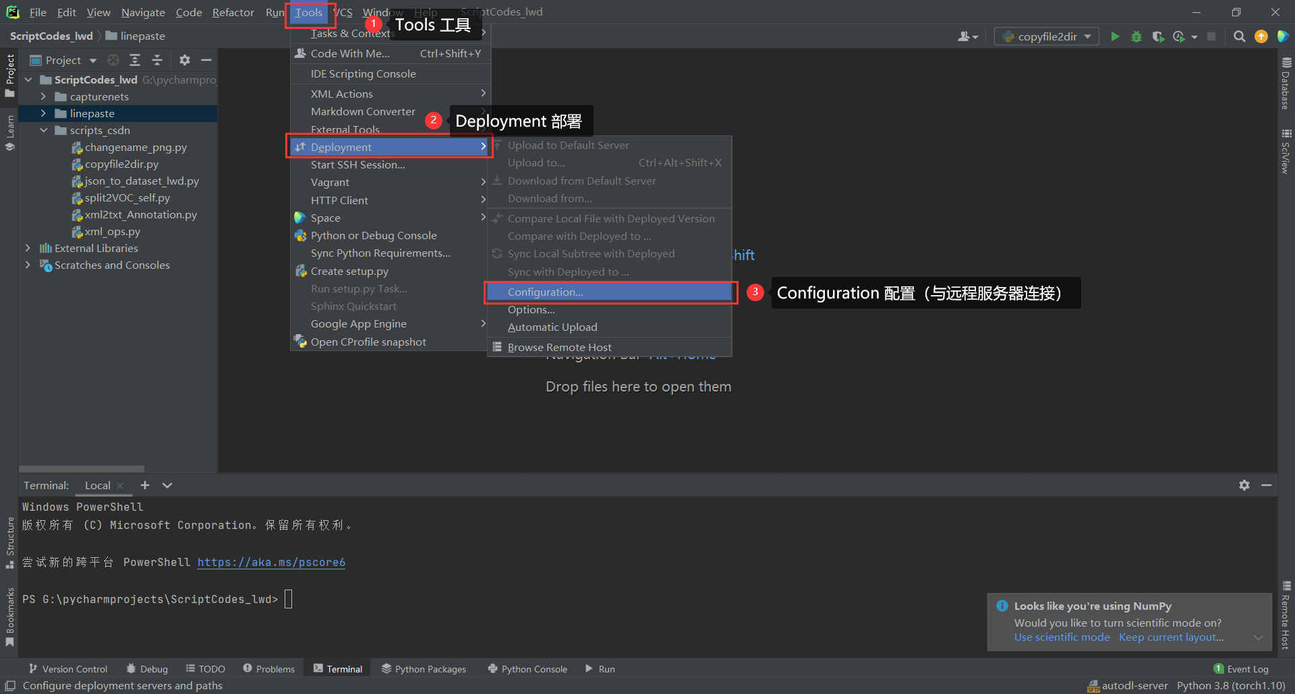Run with coverage shield icon
The height and width of the screenshot is (694, 1295).
(x=1158, y=36)
